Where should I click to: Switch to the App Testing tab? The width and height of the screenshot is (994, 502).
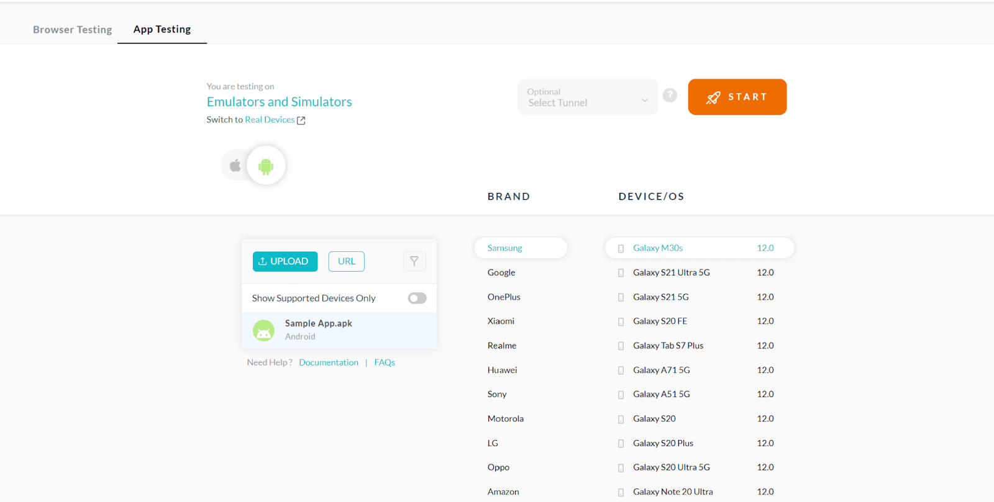(162, 30)
